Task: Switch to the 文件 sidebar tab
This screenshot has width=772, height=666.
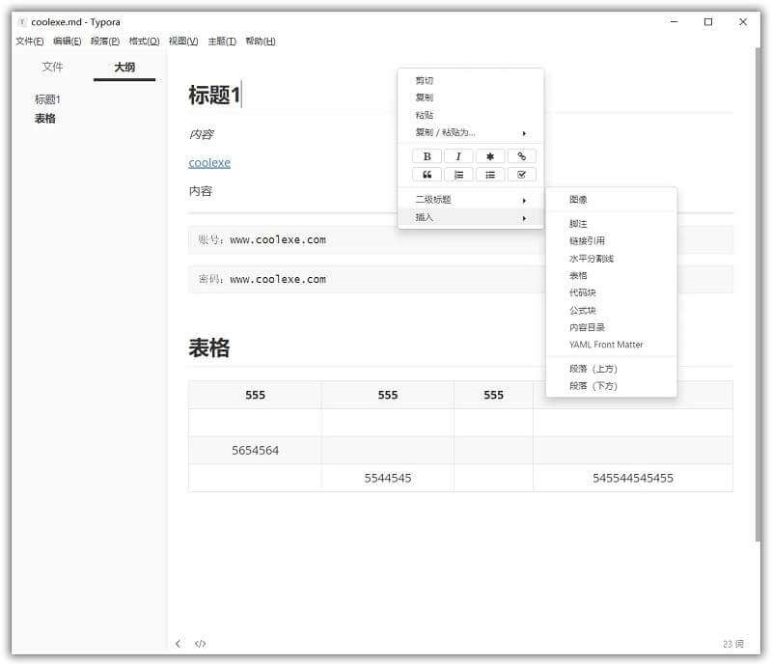Action: pyautogui.click(x=54, y=67)
